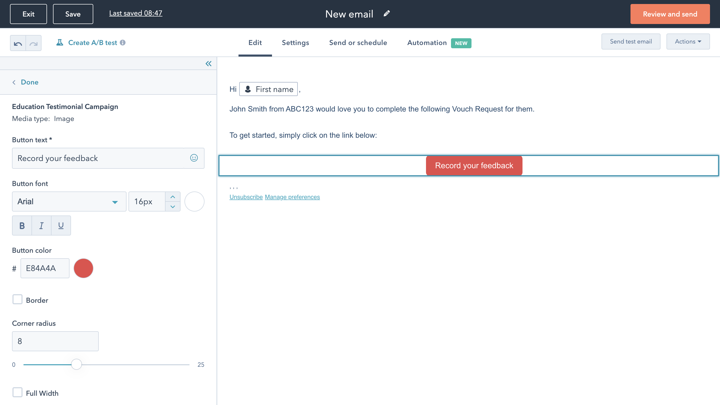720x405 pixels.
Task: Select the Create A/B test beaker icon
Action: (x=60, y=42)
